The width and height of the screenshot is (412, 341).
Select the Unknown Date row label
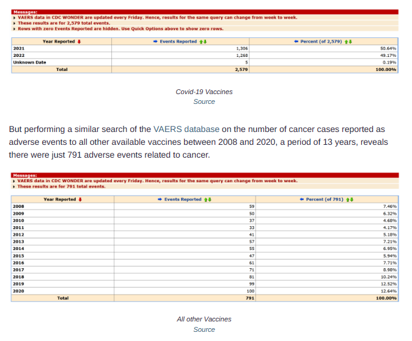click(x=29, y=62)
